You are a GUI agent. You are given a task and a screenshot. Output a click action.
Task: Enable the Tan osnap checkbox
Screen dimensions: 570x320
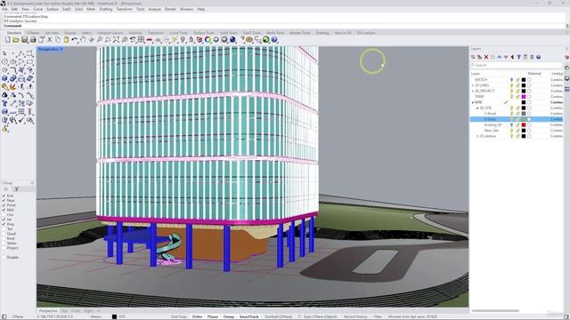pyautogui.click(x=4, y=229)
